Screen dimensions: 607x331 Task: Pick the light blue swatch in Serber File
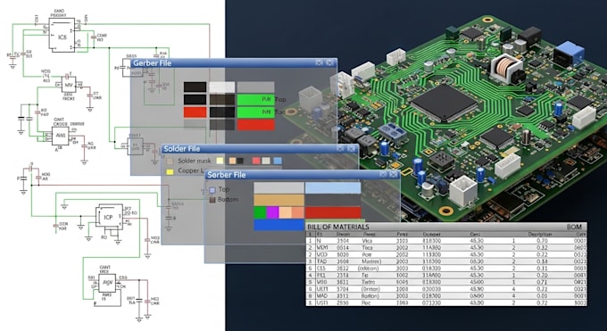click(333, 188)
